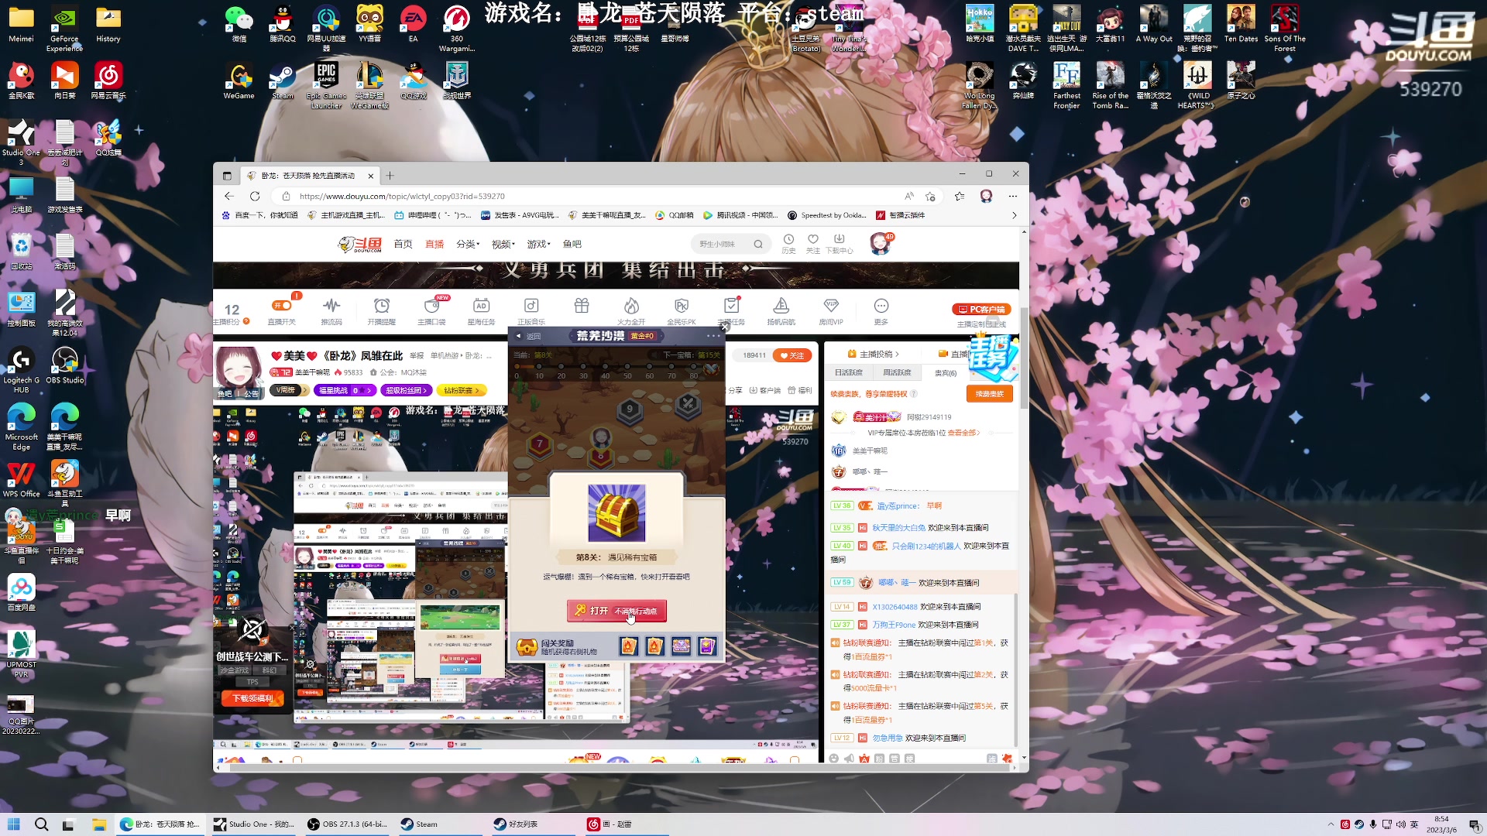Image resolution: width=1487 pixels, height=836 pixels.
Task: Click the 续费贵族 orange button
Action: pos(990,394)
